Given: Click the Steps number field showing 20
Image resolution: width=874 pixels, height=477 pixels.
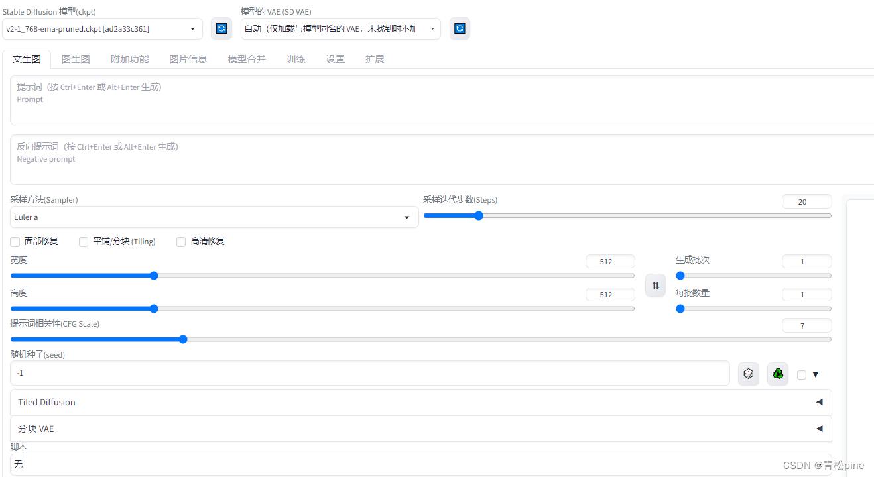Looking at the screenshot, I should (x=806, y=202).
